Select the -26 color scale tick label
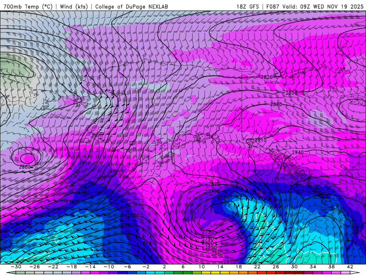Screen dimensions: 366x275 coord(35,267)
